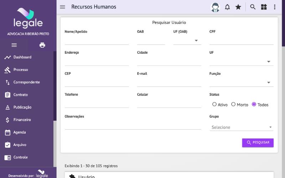Open the user avatar profile

215,7
